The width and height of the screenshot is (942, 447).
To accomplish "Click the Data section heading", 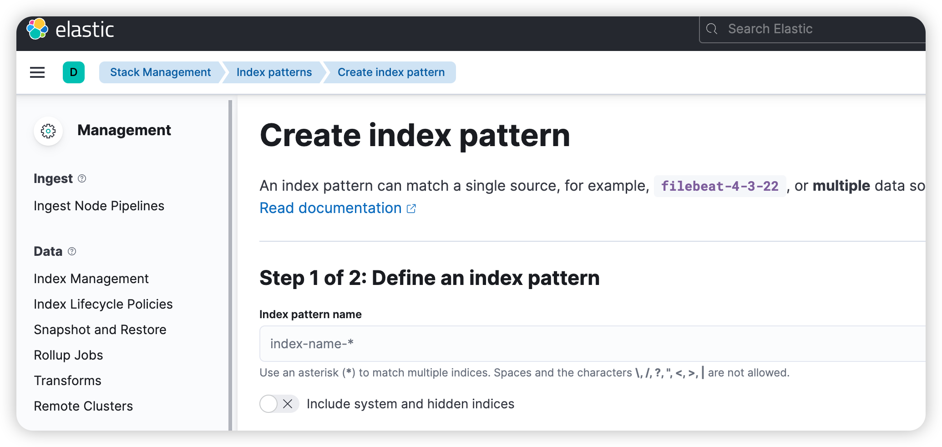I will point(48,251).
